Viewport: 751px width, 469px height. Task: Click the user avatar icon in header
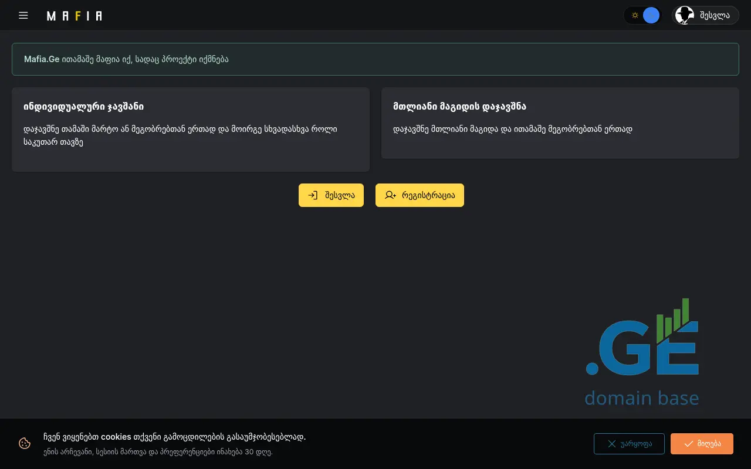[x=684, y=15]
